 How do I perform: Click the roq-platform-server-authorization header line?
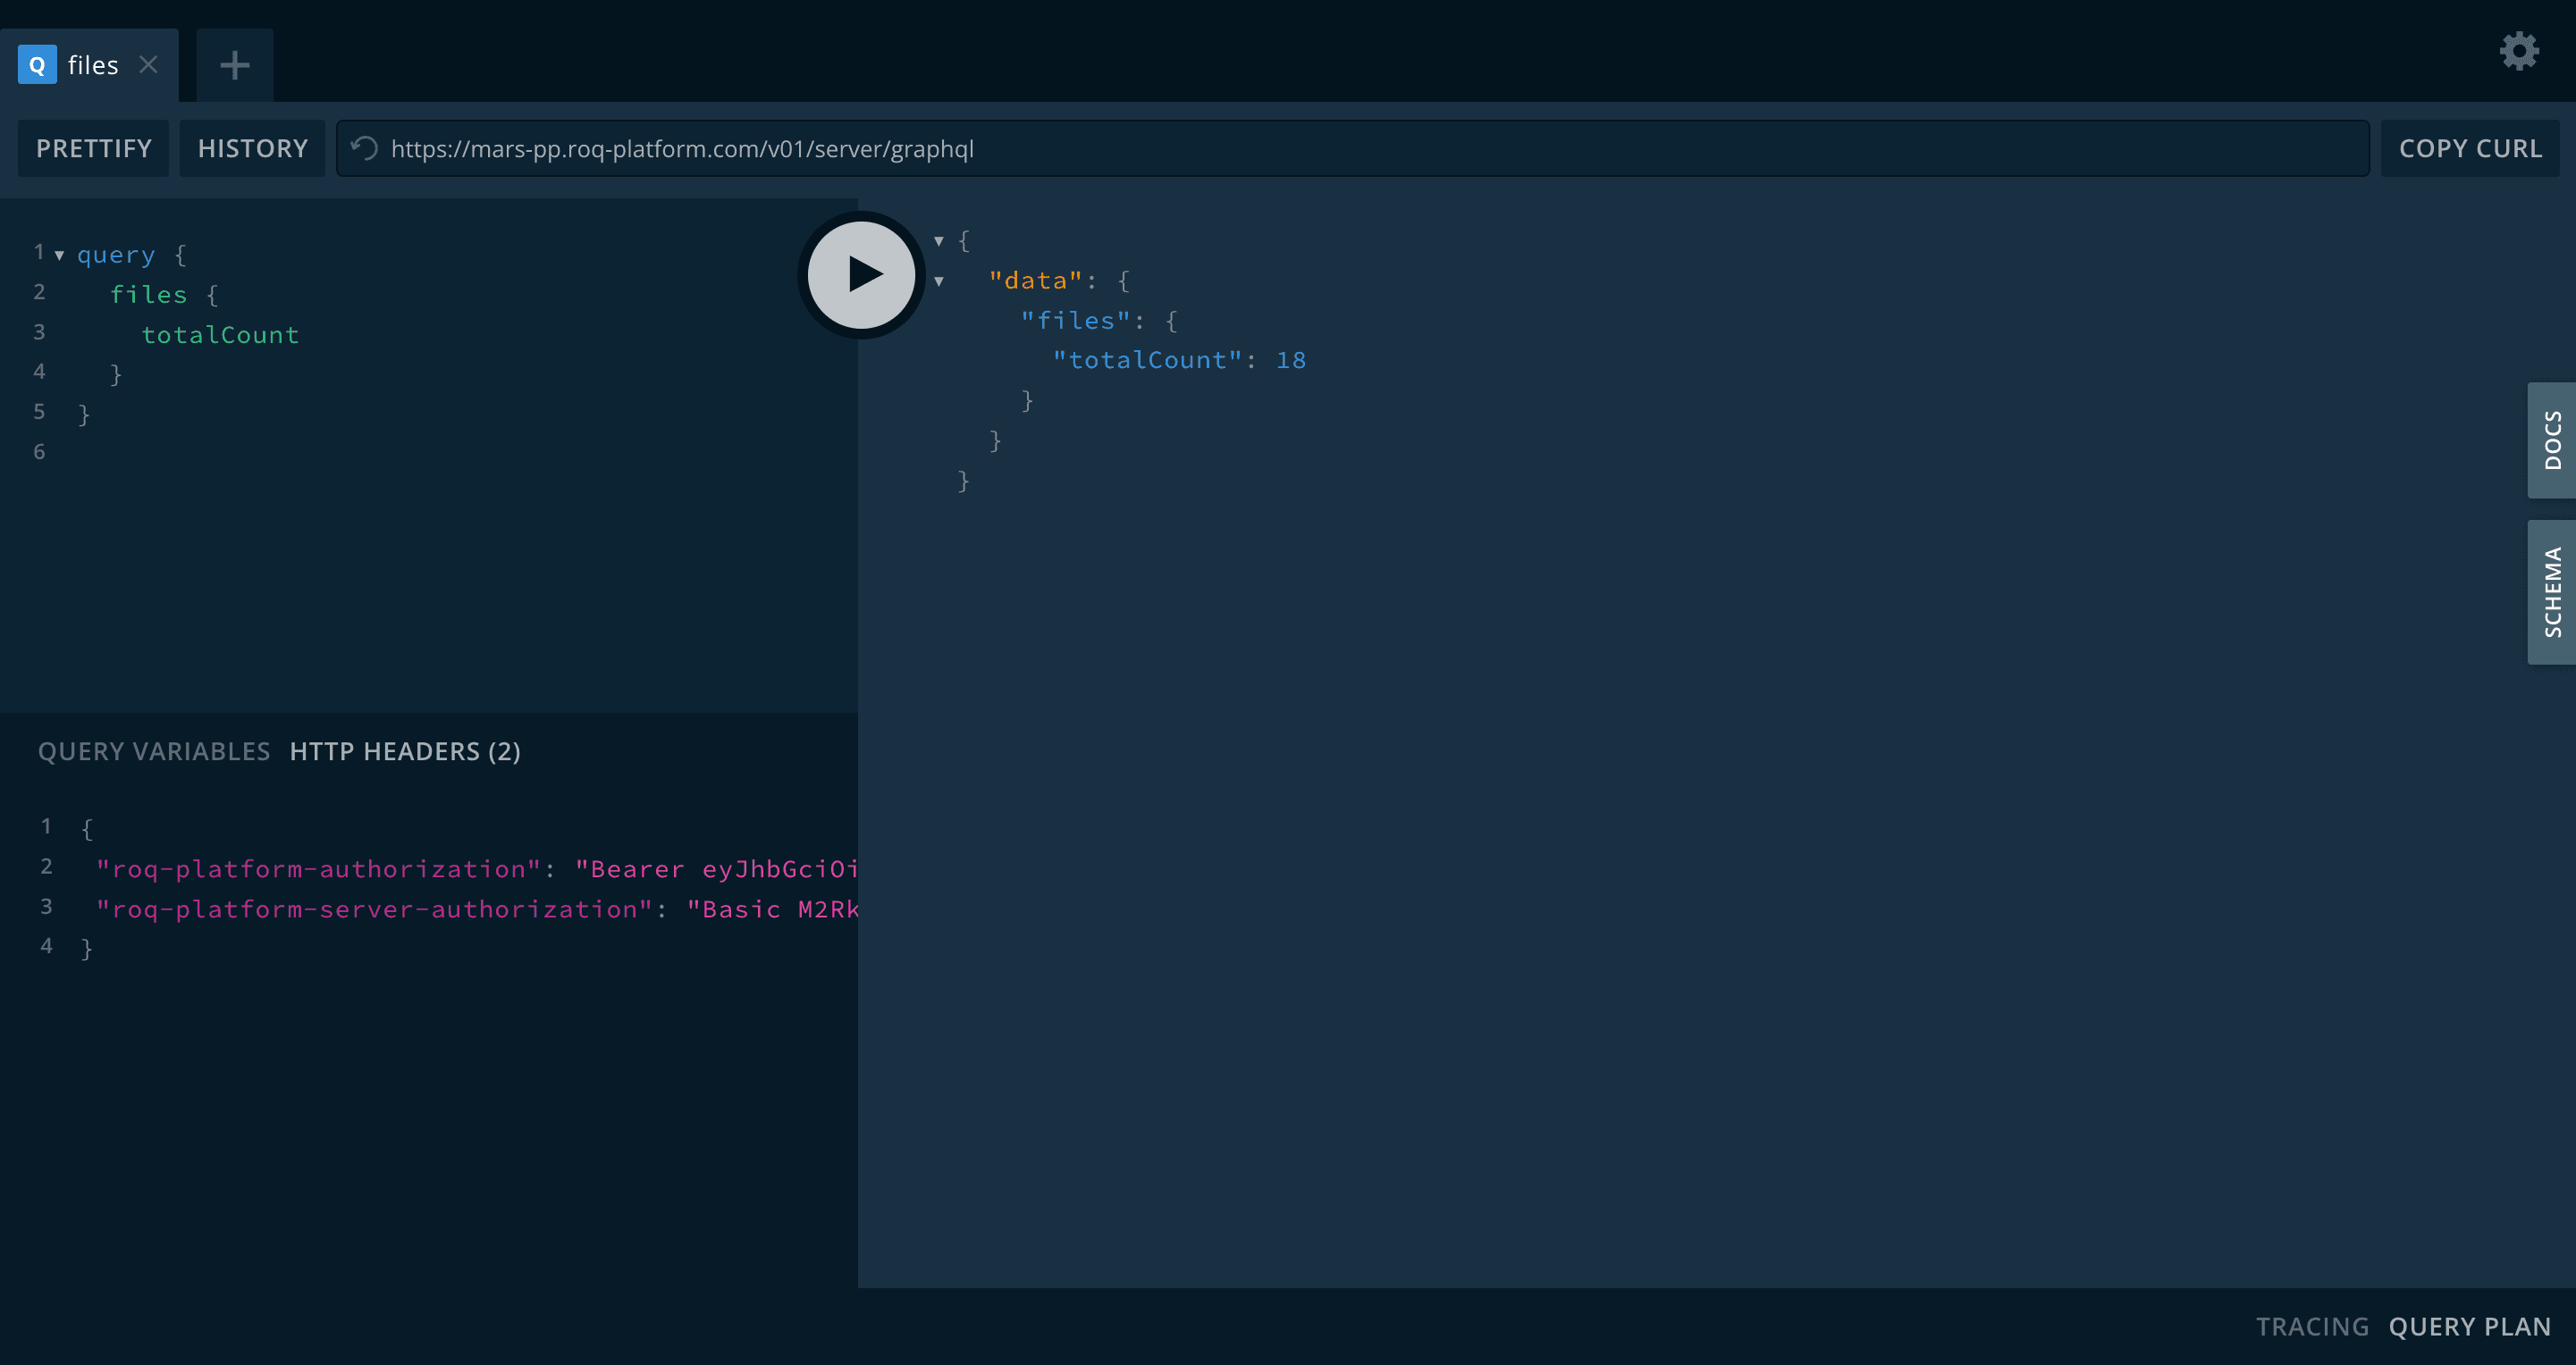(476, 909)
